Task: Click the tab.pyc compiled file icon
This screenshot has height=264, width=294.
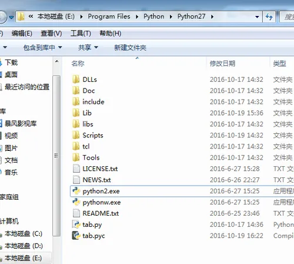Action: (x=76, y=236)
